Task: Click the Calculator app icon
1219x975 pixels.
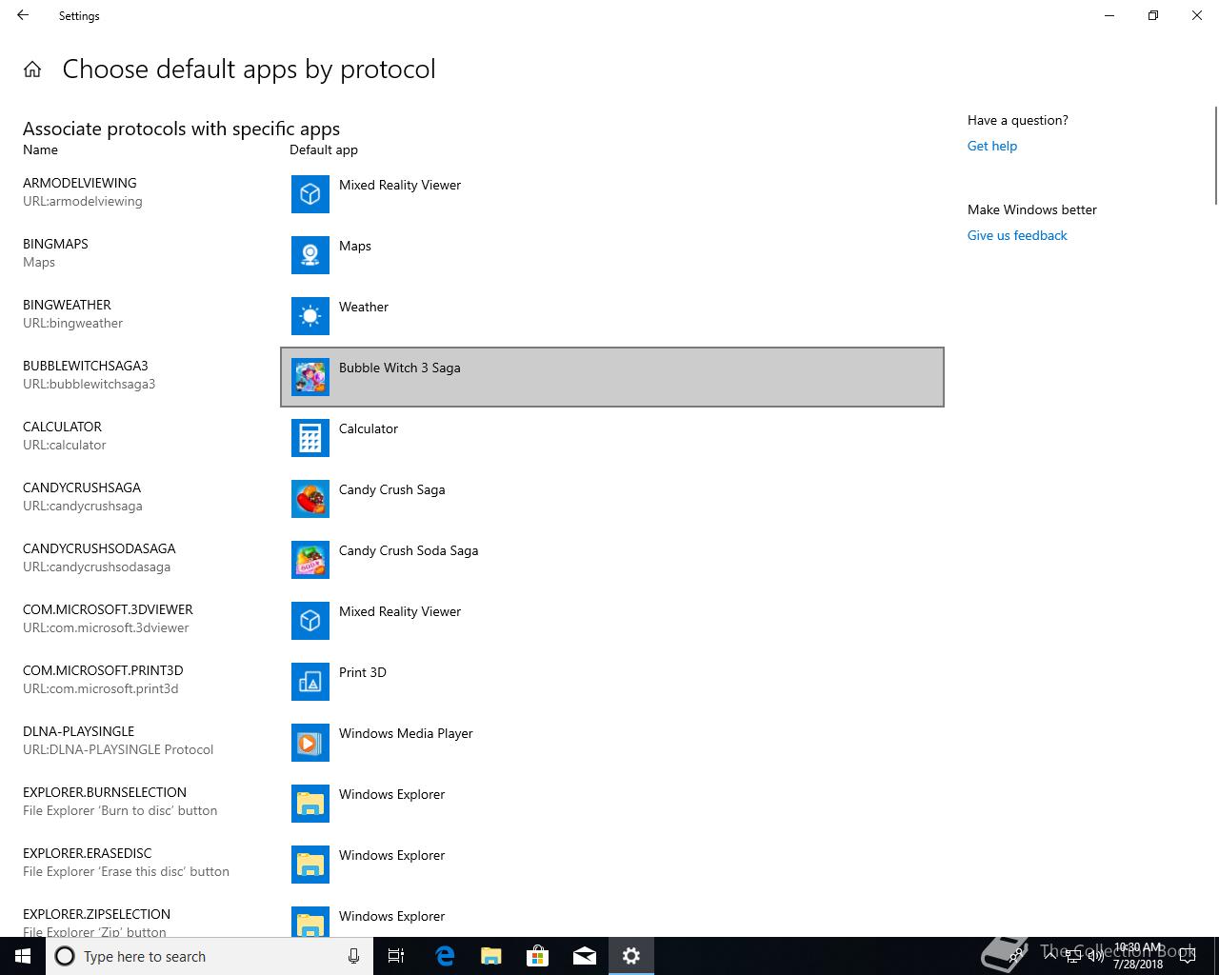Action: [x=310, y=438]
